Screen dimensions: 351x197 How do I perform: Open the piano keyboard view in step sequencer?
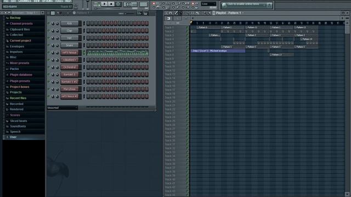[x=146, y=13]
